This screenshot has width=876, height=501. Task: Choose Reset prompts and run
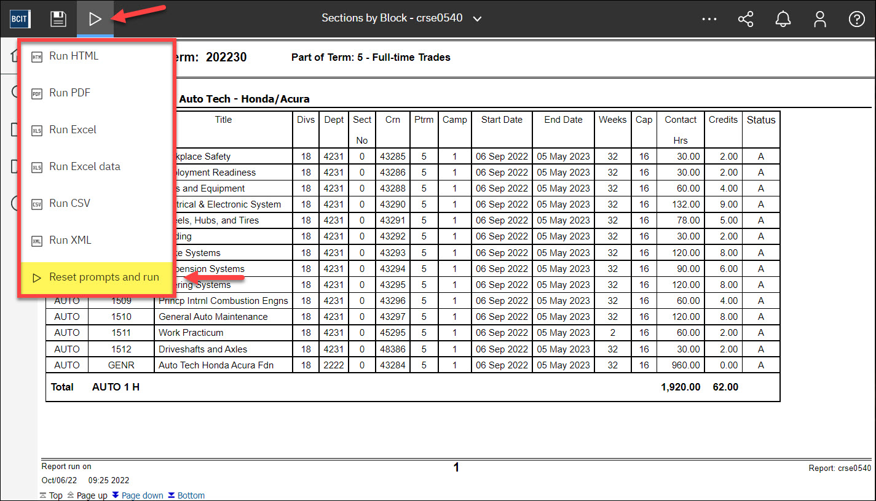pyautogui.click(x=97, y=278)
